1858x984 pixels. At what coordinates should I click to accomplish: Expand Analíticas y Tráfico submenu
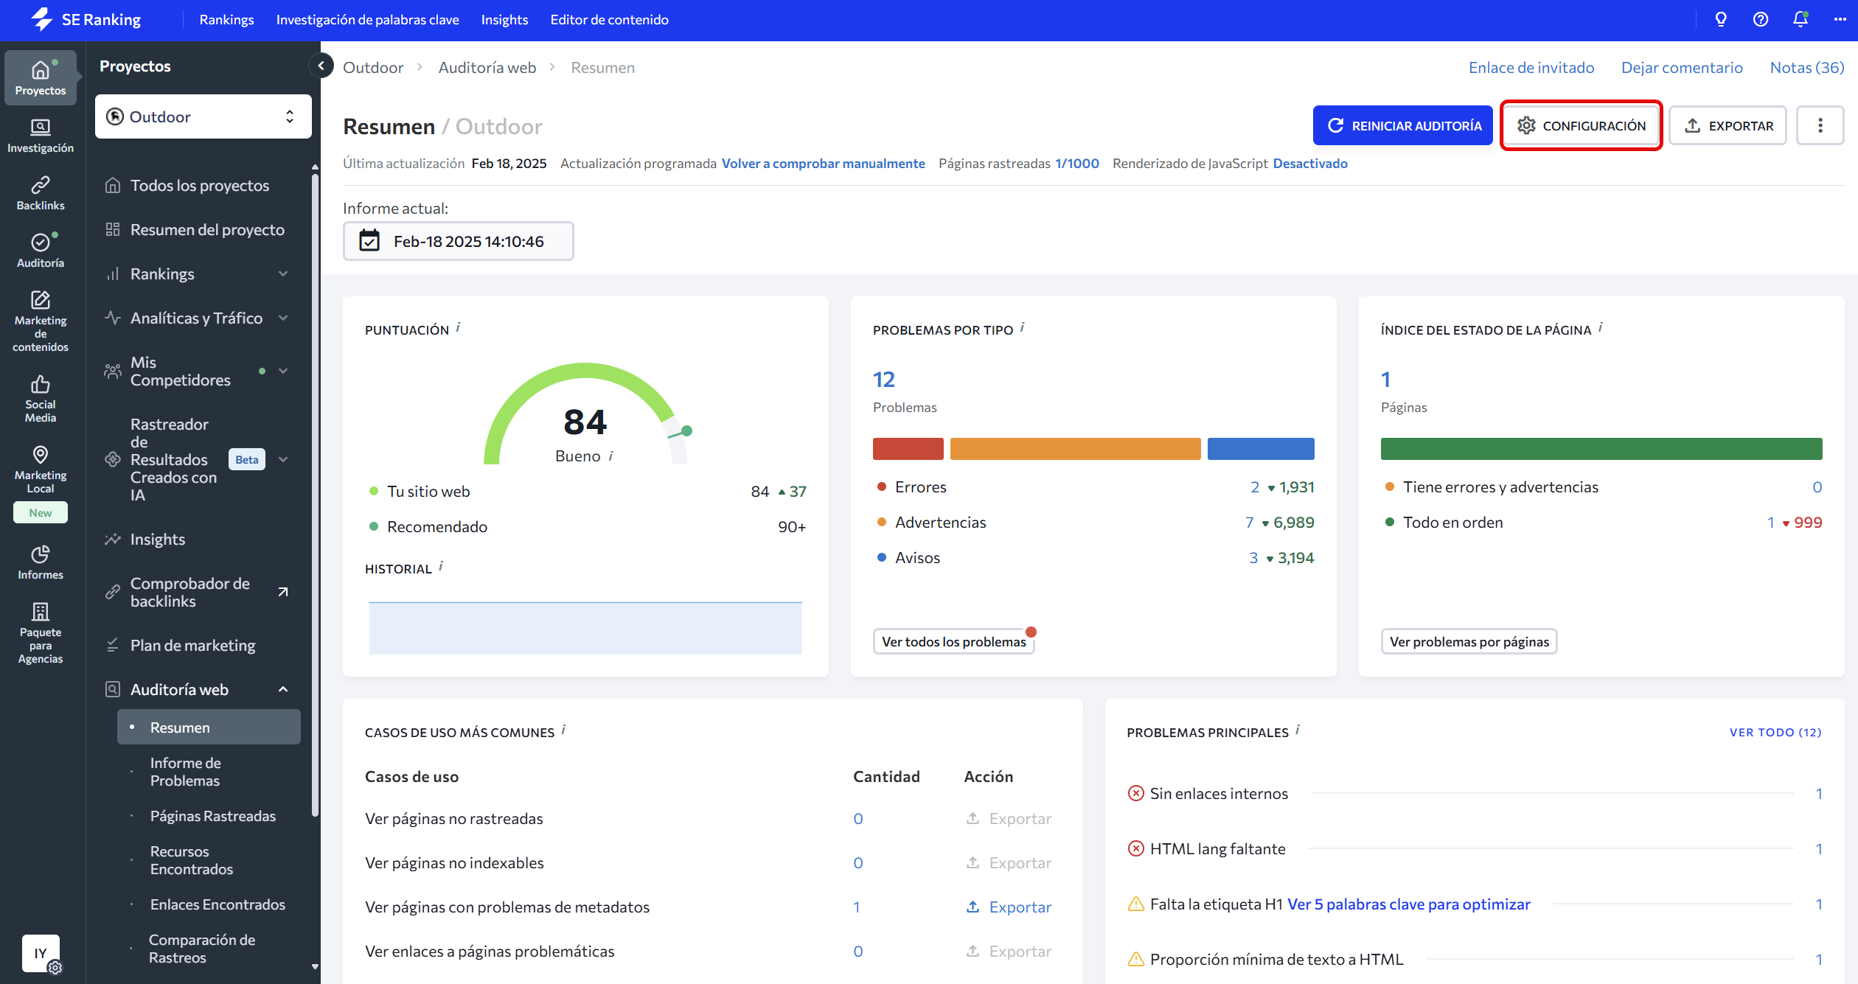click(x=283, y=318)
